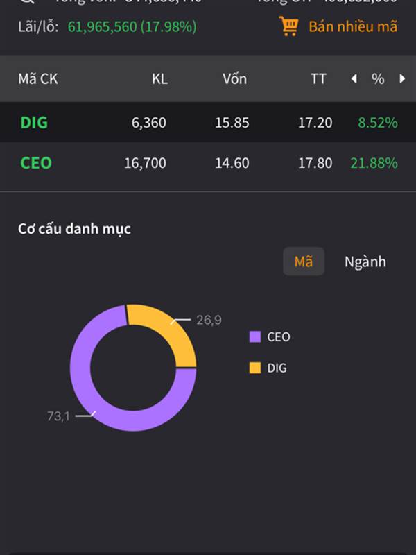Open the Bán nhiều mã link
Image resolution: width=416 pixels, height=555 pixels.
pyautogui.click(x=353, y=26)
